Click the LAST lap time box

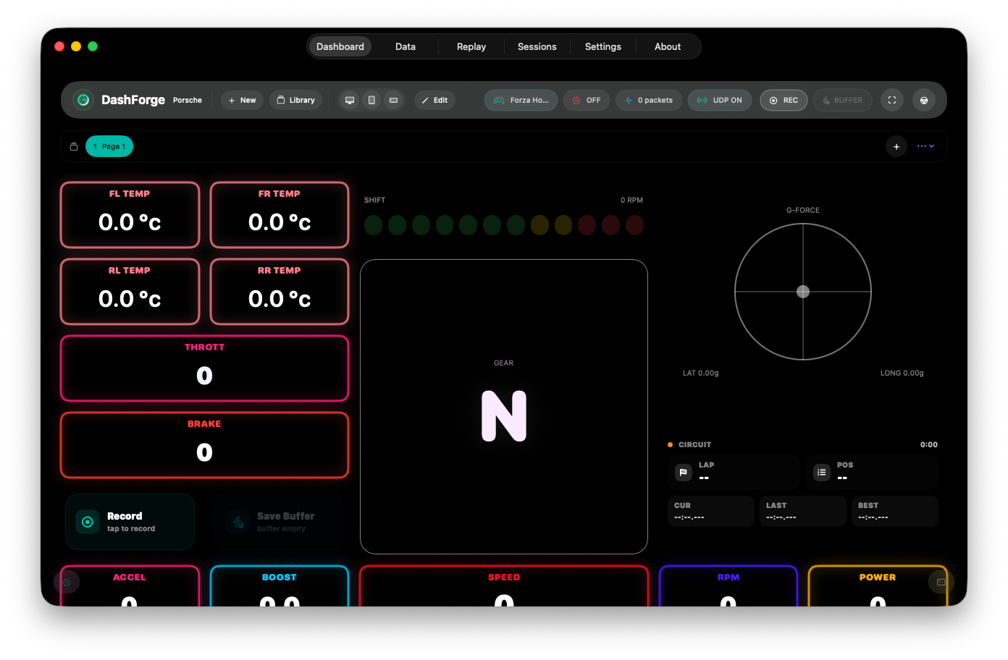tap(803, 511)
